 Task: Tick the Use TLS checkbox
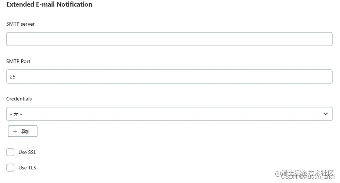click(x=10, y=168)
